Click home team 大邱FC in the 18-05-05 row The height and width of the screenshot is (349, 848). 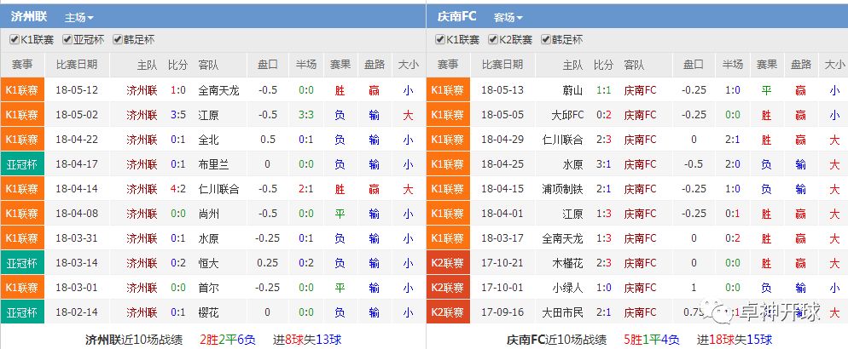567,115
